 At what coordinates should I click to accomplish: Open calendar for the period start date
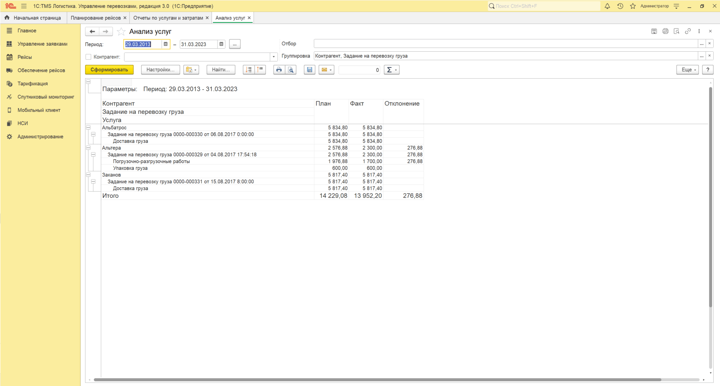165,44
